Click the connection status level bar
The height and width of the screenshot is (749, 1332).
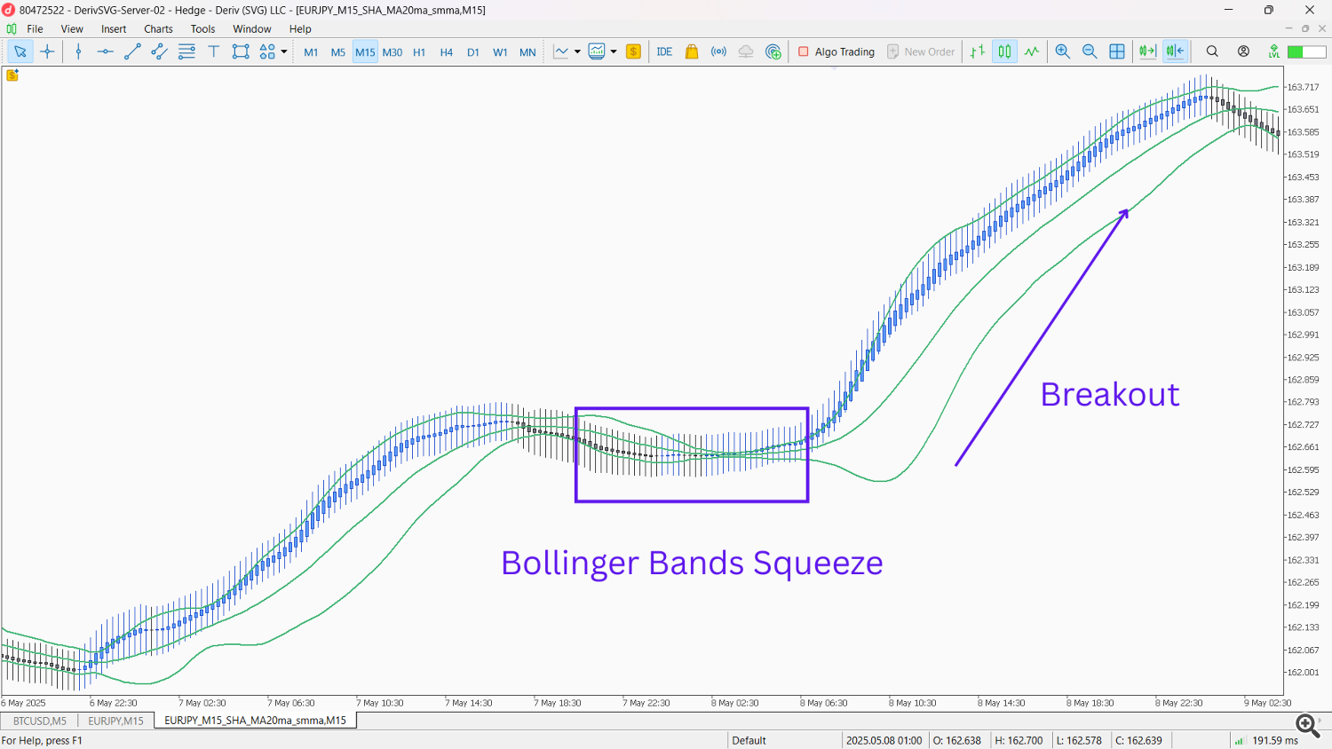click(x=1306, y=51)
